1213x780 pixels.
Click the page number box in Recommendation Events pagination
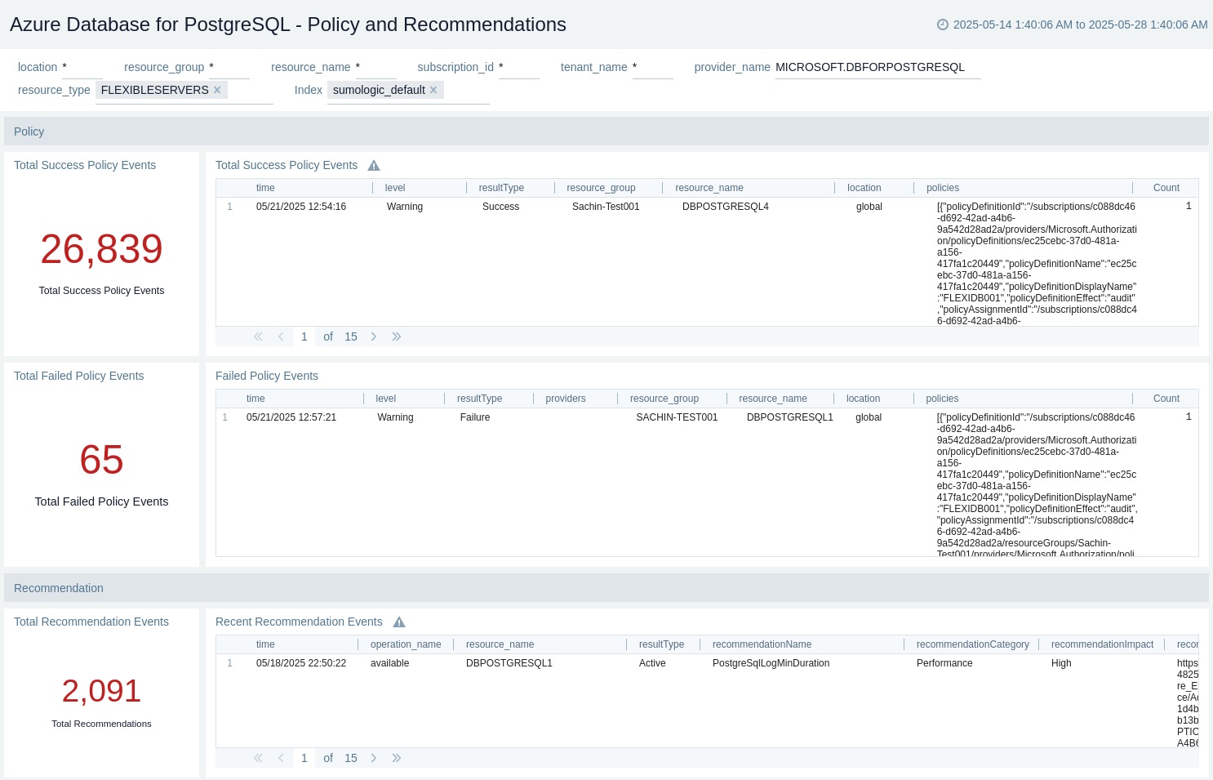[304, 758]
